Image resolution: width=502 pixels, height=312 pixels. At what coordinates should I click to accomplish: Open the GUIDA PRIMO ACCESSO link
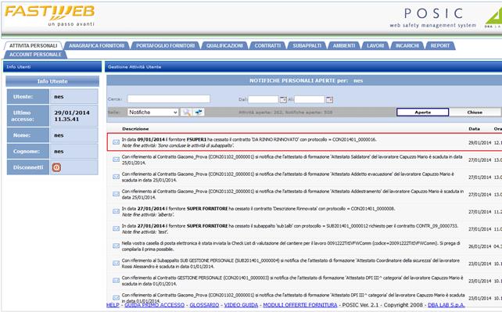pyautogui.click(x=155, y=305)
